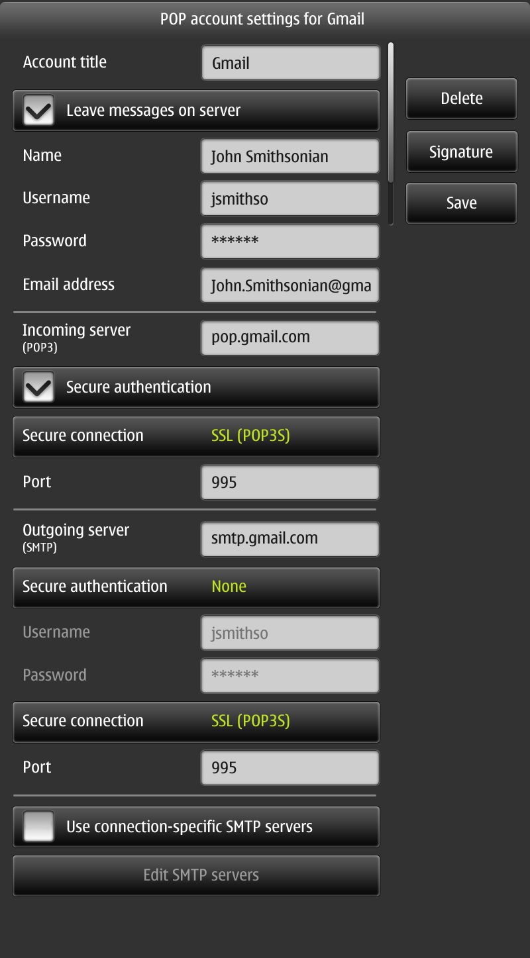Click the Email address input field

coord(290,285)
